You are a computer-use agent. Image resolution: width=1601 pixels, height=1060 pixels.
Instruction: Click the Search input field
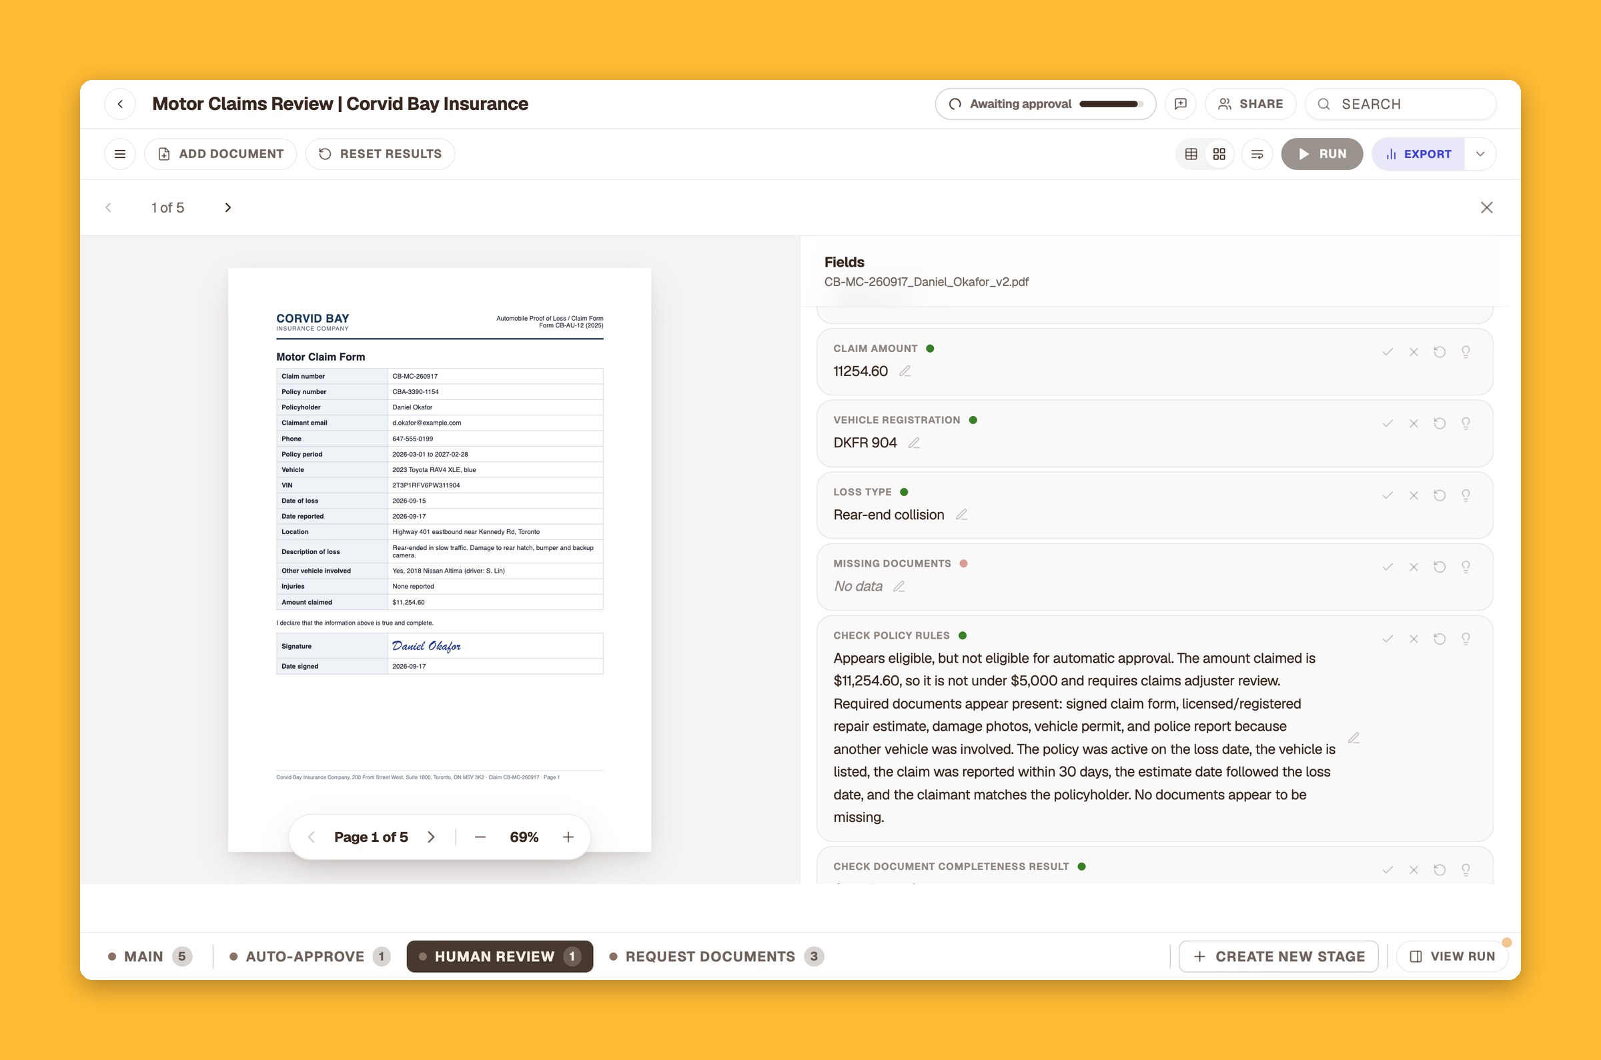[x=1400, y=104]
